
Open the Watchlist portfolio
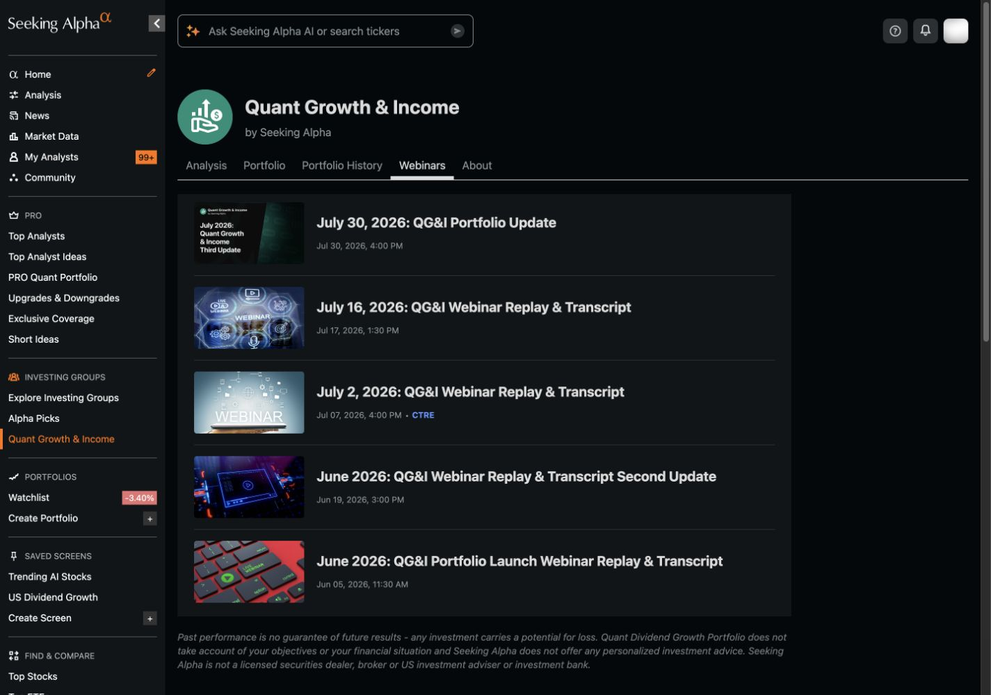pyautogui.click(x=29, y=498)
